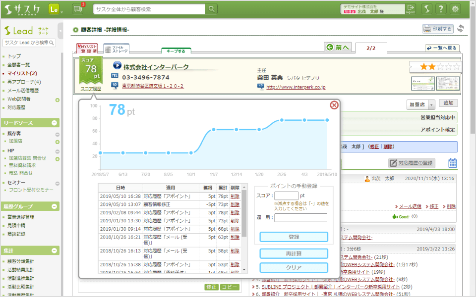The width and height of the screenshot is (476, 297).
Task: Click the キープする tab
Action: coord(176,51)
